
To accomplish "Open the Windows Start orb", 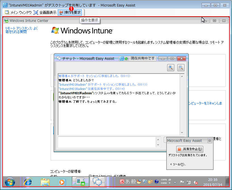I will (x=10, y=182).
